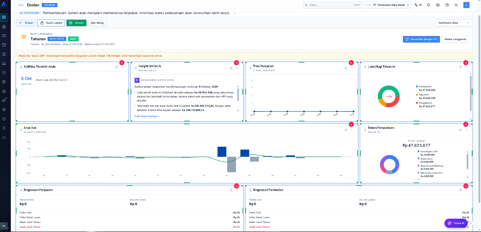Open the dashboard grid icon in sidebar
This screenshot has height=232, width=481.
point(4,17)
